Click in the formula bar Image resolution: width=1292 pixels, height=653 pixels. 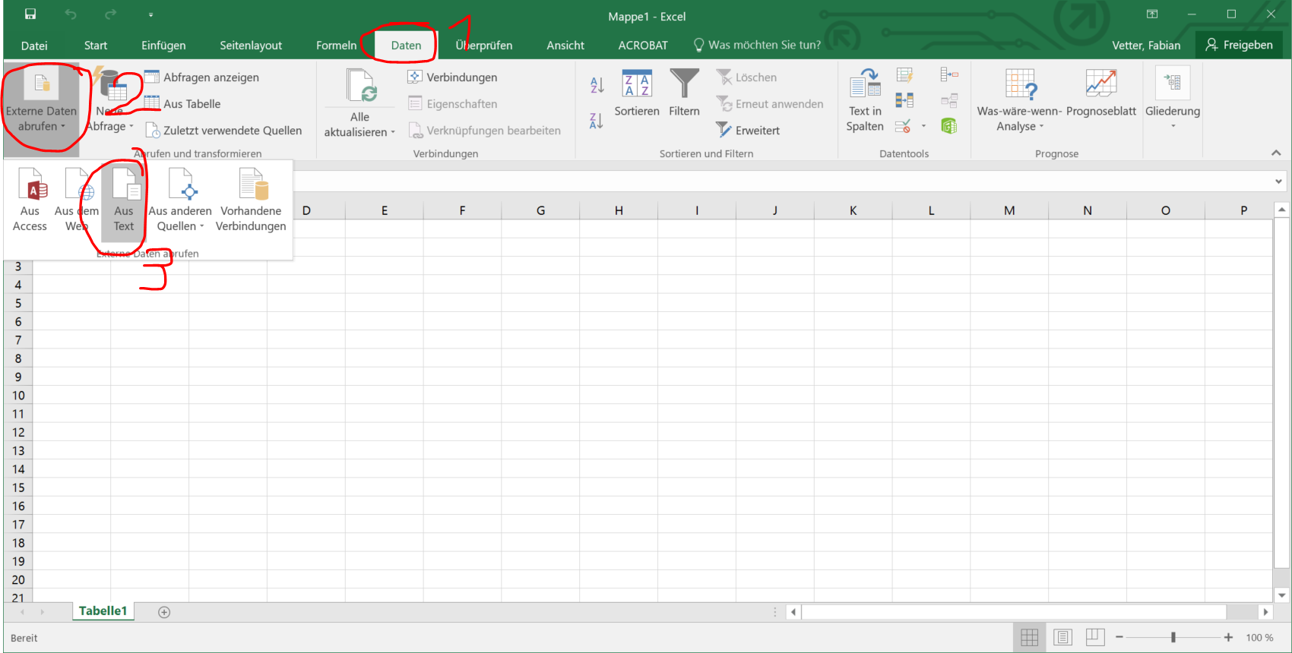coord(782,181)
